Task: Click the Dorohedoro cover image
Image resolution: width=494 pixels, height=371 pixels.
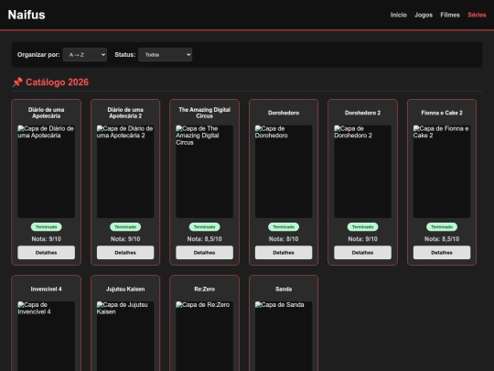Action: click(284, 171)
